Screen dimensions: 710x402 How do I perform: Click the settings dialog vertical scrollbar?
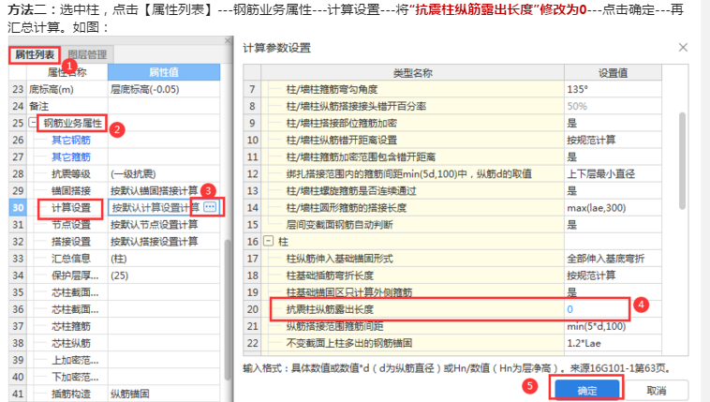(682, 161)
